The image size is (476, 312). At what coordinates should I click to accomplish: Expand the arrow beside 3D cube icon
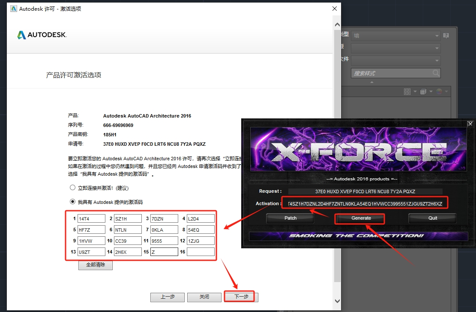[431, 91]
